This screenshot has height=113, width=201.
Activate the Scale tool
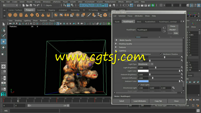(x=4, y=53)
